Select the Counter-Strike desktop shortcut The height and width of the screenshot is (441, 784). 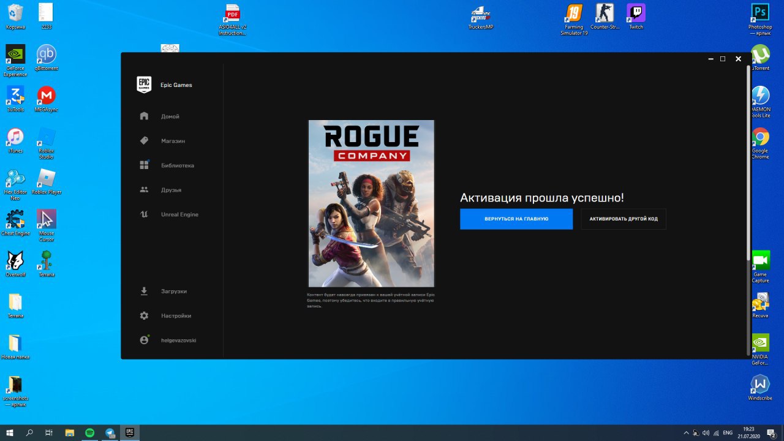605,17
